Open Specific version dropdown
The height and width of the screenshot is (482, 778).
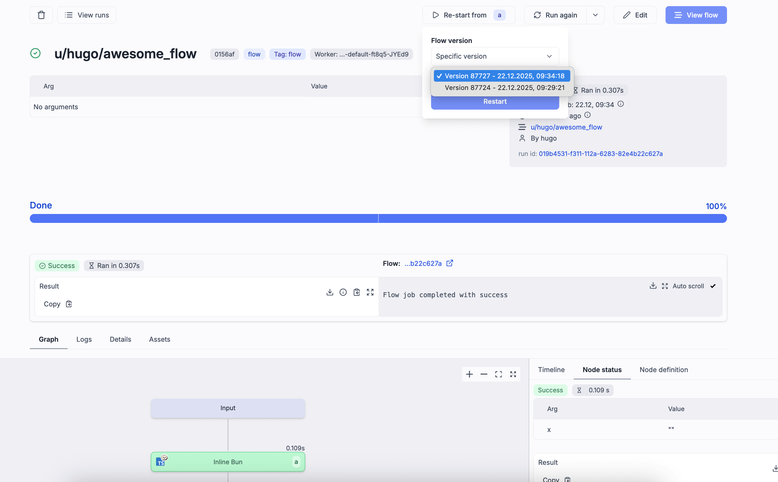click(494, 56)
